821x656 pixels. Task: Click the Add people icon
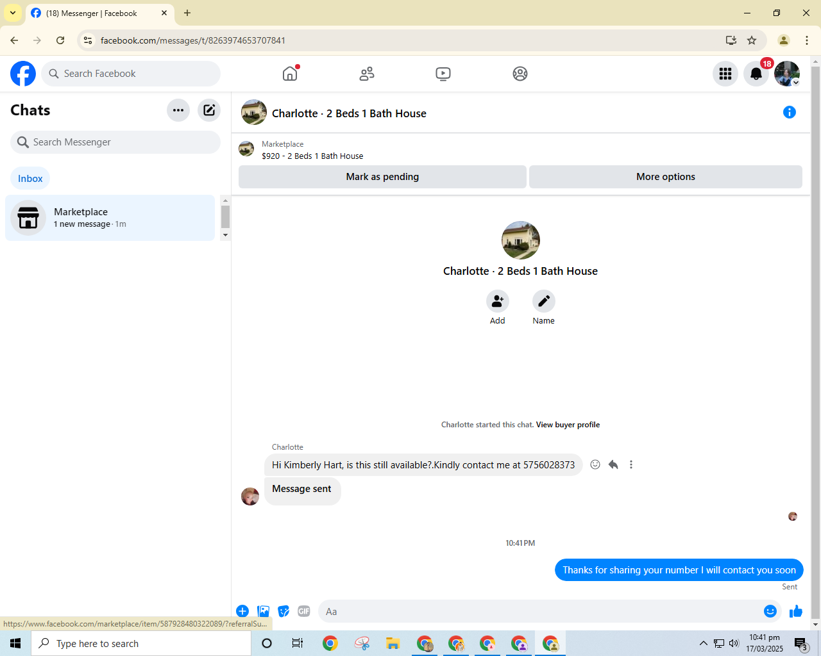point(498,301)
